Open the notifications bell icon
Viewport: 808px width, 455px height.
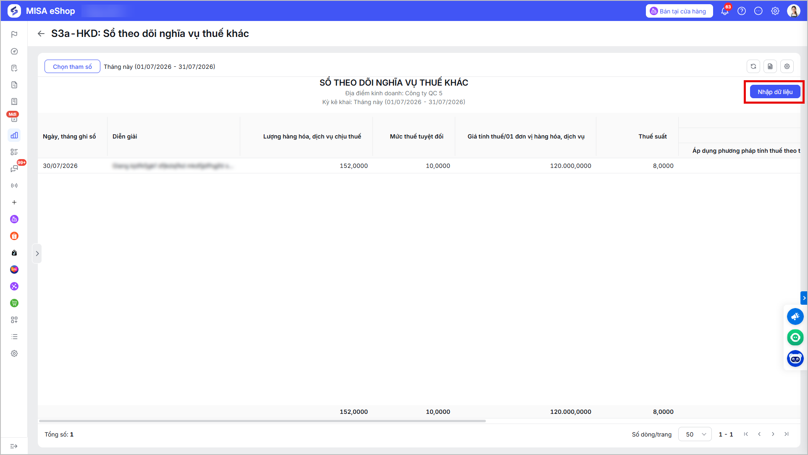[x=725, y=11]
